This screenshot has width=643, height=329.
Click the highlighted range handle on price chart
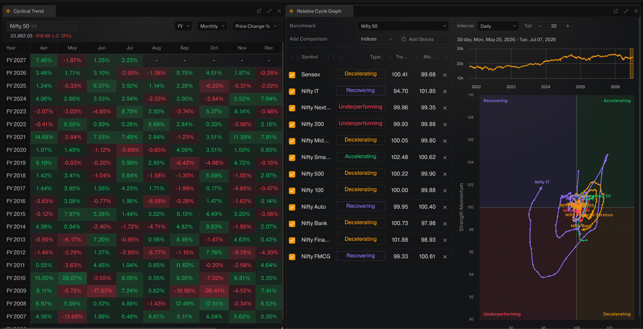point(631,63)
